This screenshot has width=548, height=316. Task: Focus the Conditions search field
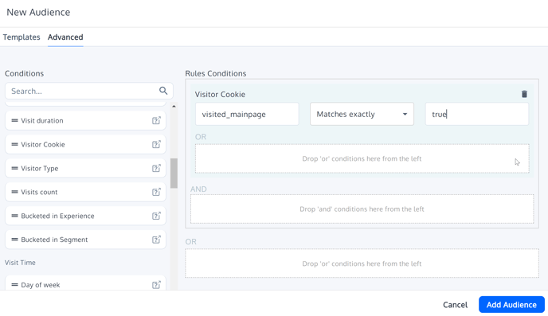coord(88,91)
